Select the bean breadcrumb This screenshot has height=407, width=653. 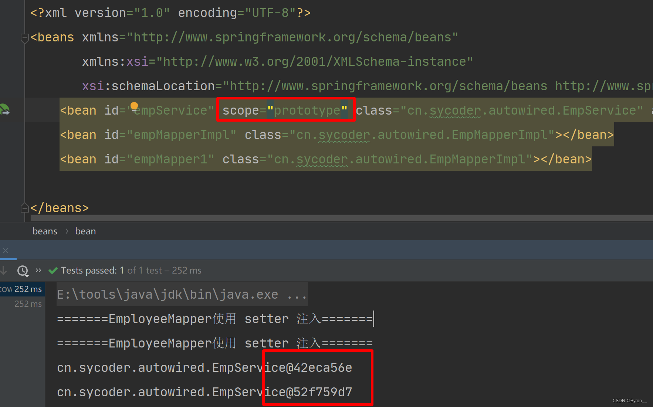[85, 231]
